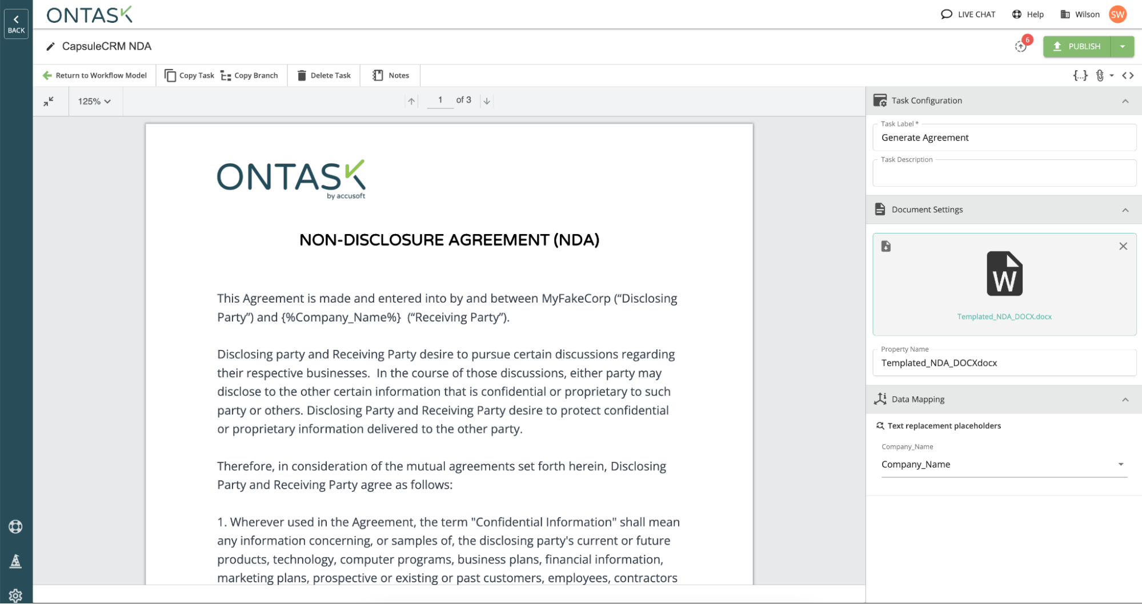The image size is (1142, 604).
Task: Go to previous page with the up arrow
Action: pos(411,101)
